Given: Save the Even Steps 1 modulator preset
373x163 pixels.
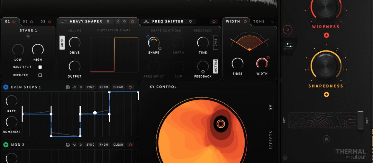Looking at the screenshot, I should tap(68, 87).
